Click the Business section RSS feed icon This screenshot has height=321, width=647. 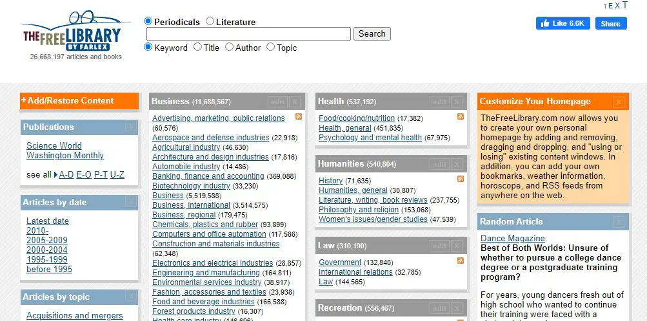coord(299,116)
